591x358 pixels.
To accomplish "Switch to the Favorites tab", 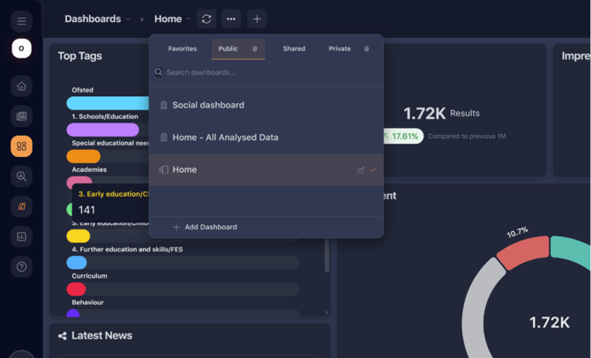I will click(183, 49).
